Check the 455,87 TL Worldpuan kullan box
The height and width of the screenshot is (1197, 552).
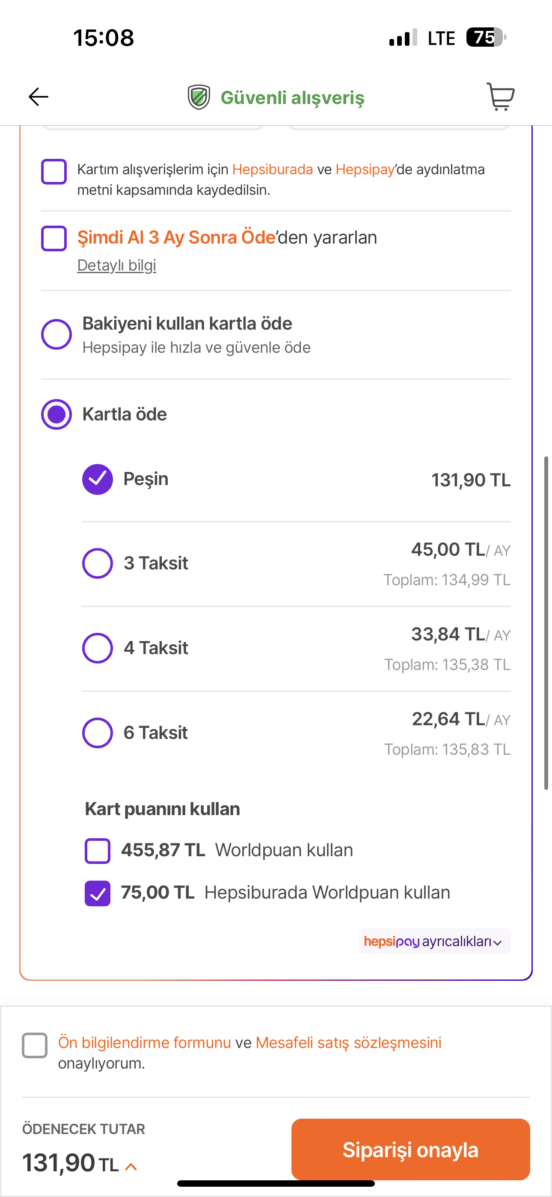tap(98, 851)
